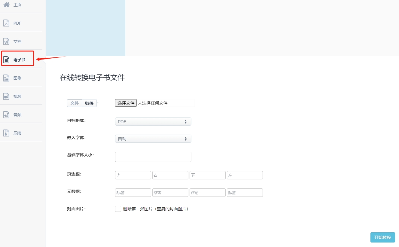Focus the 标签 metadata field
The image size is (399, 247).
click(245, 193)
